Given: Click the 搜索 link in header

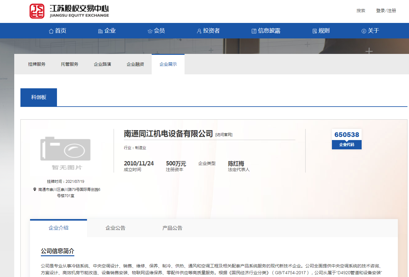Looking at the screenshot, I should [x=361, y=11].
